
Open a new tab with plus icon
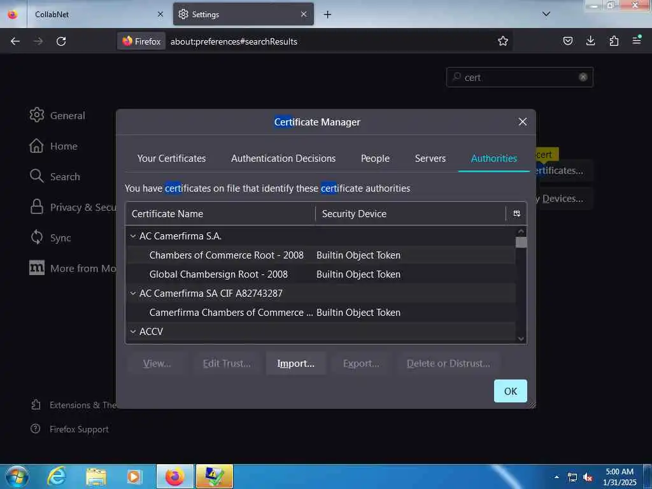328,15
